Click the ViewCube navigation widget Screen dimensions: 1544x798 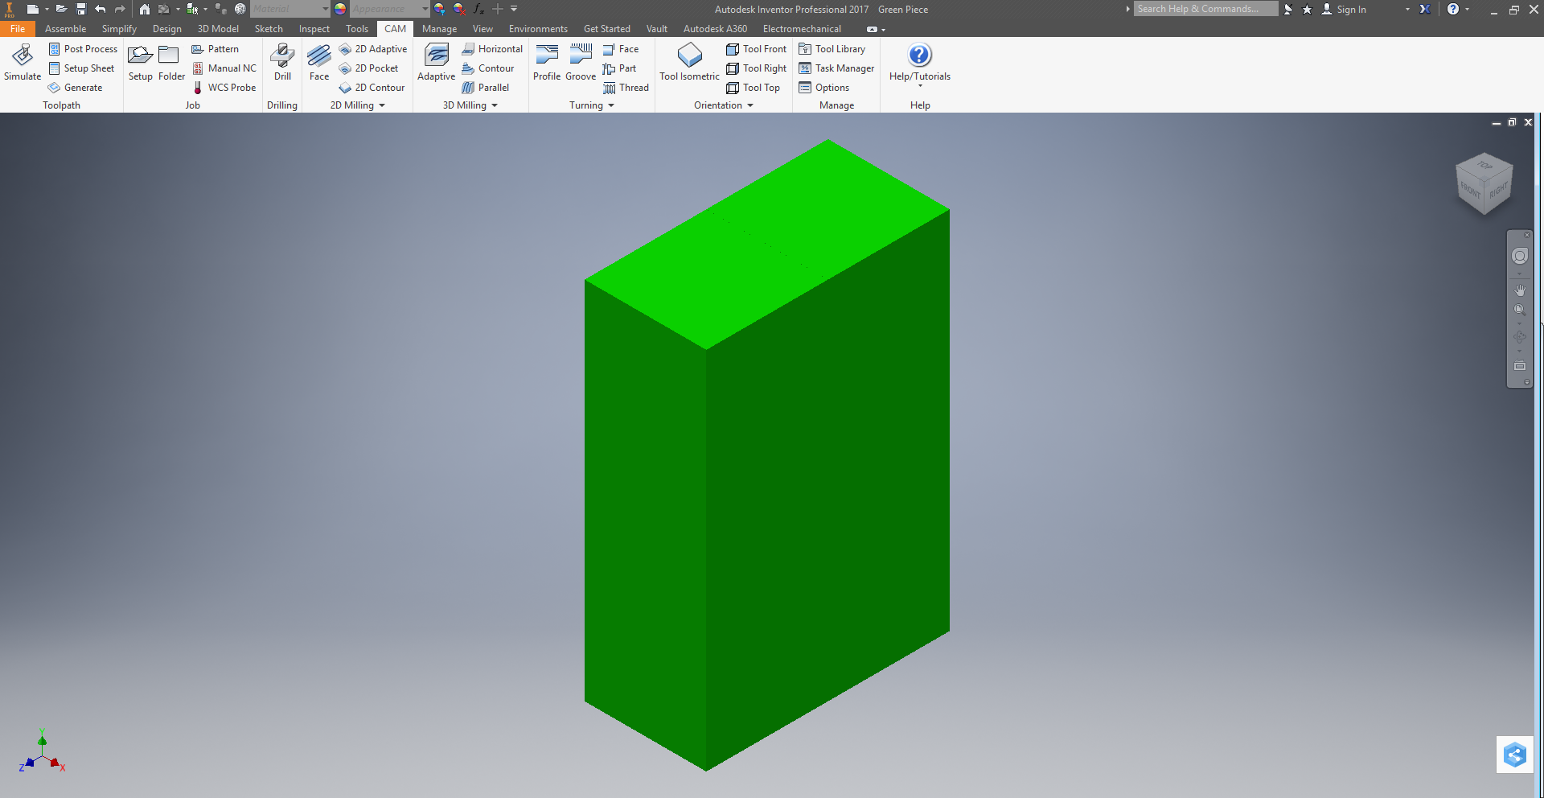1484,184
